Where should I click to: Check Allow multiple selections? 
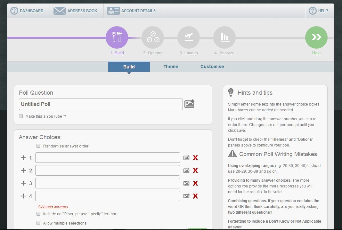click(38, 223)
